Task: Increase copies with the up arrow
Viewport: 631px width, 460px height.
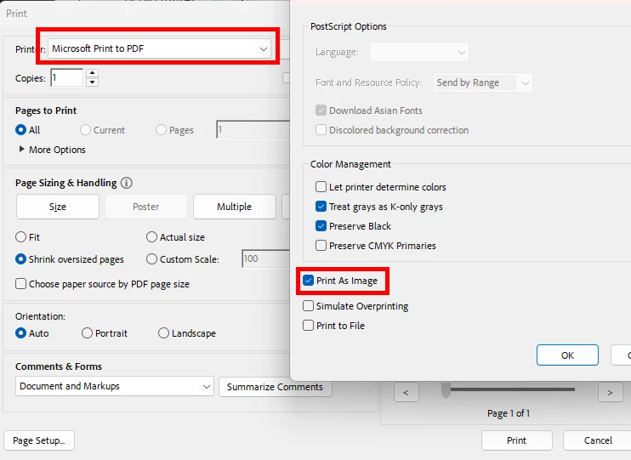Action: [x=92, y=73]
